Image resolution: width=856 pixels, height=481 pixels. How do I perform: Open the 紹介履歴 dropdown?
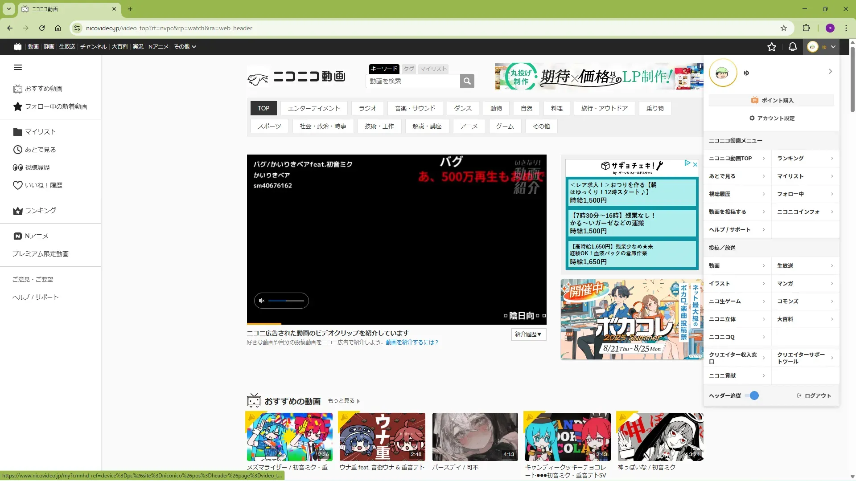coord(528,334)
